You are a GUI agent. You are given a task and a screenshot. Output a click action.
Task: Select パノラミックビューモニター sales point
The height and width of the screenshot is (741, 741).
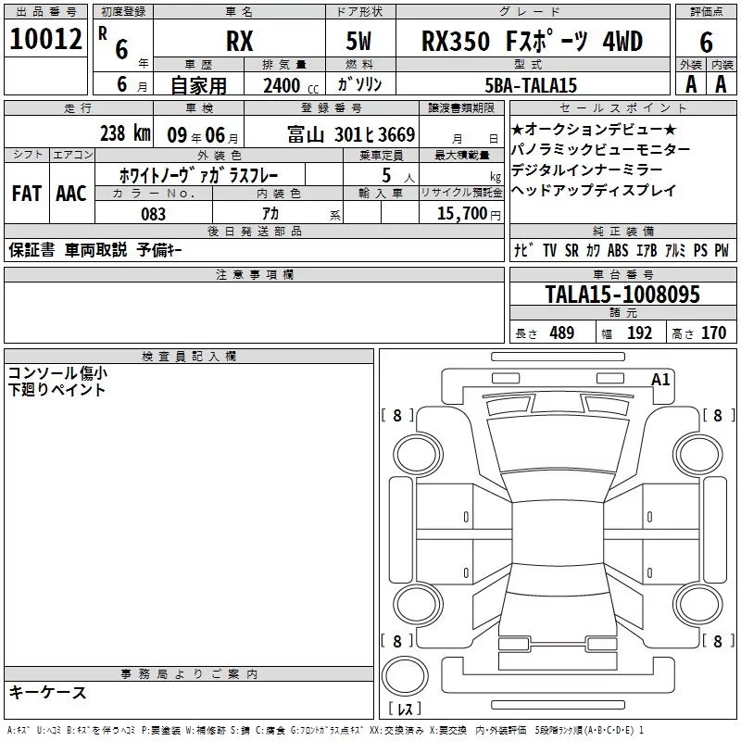coord(600,150)
